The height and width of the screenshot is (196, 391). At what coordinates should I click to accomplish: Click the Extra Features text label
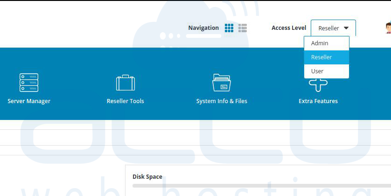(x=318, y=101)
